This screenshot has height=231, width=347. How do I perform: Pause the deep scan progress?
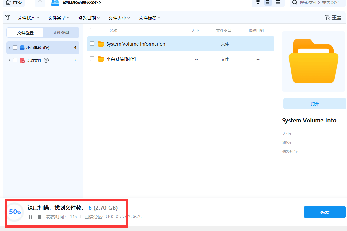(x=31, y=217)
